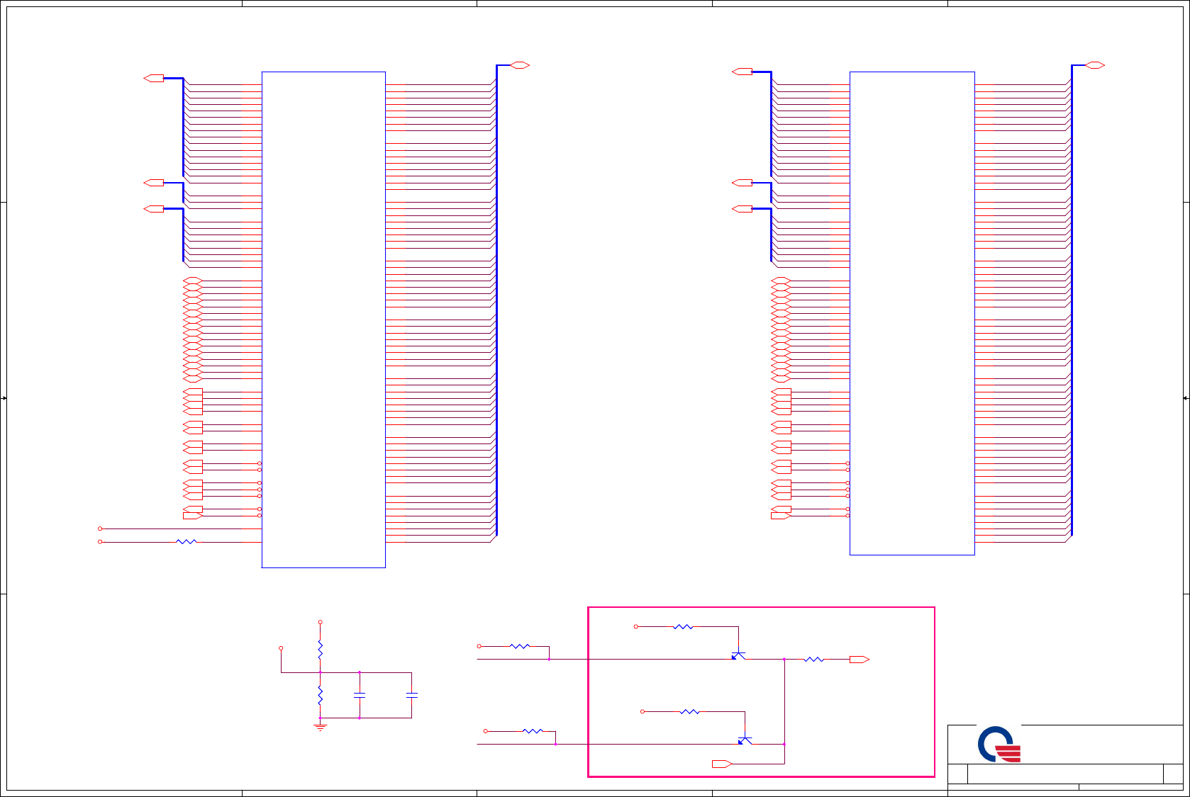
Task: Select the ground symbol under the voltage divider
Action: [320, 726]
